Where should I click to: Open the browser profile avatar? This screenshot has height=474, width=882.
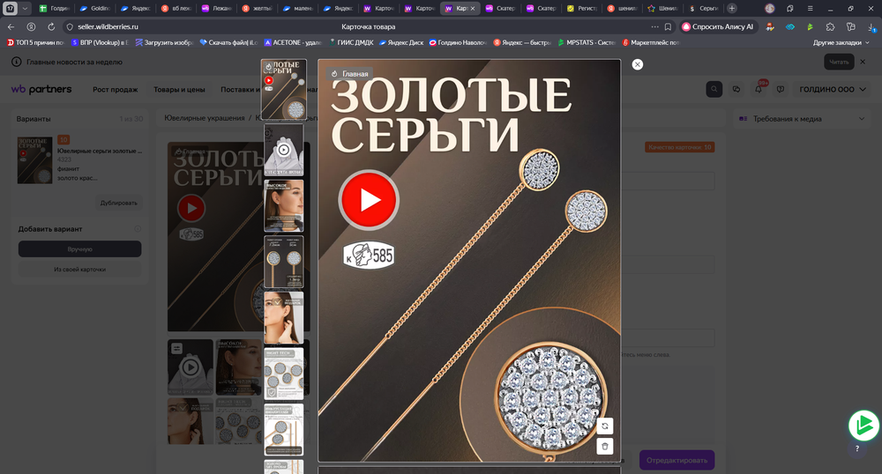point(769,9)
